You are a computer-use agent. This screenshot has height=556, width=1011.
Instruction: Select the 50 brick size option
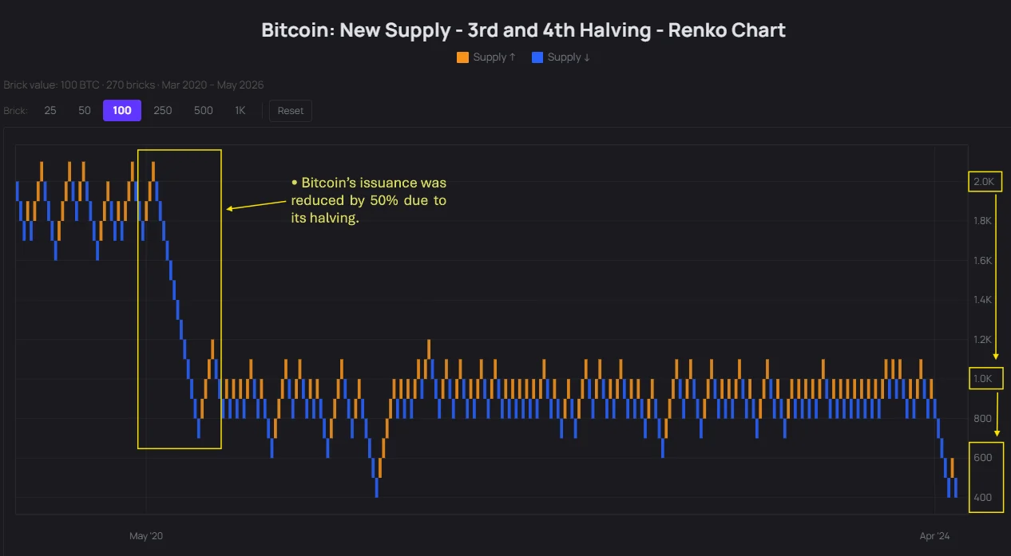tap(85, 111)
